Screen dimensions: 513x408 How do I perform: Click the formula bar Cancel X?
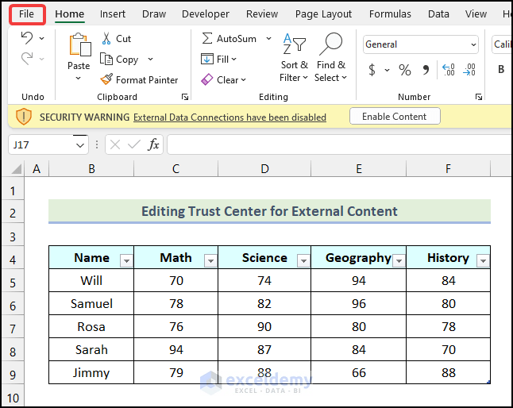tap(115, 144)
